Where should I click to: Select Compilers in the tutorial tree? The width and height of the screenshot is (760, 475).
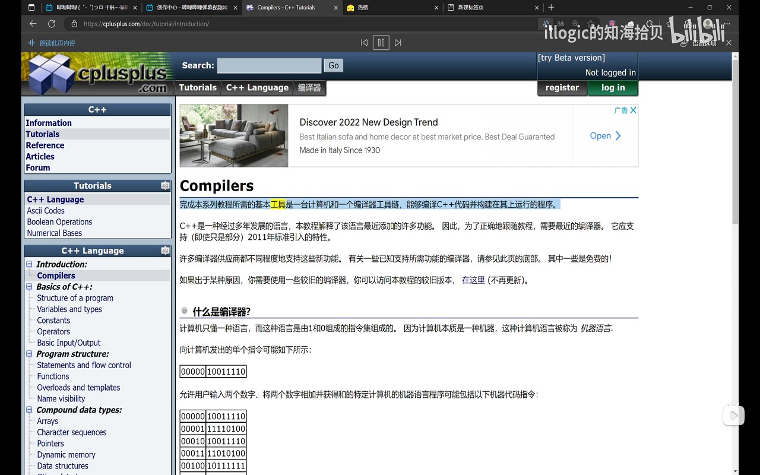pyautogui.click(x=56, y=275)
